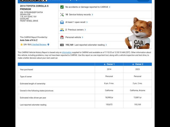Click the 2014 Toyota Corolla S Premium title
The height and width of the screenshot is (127, 170).
34,8
